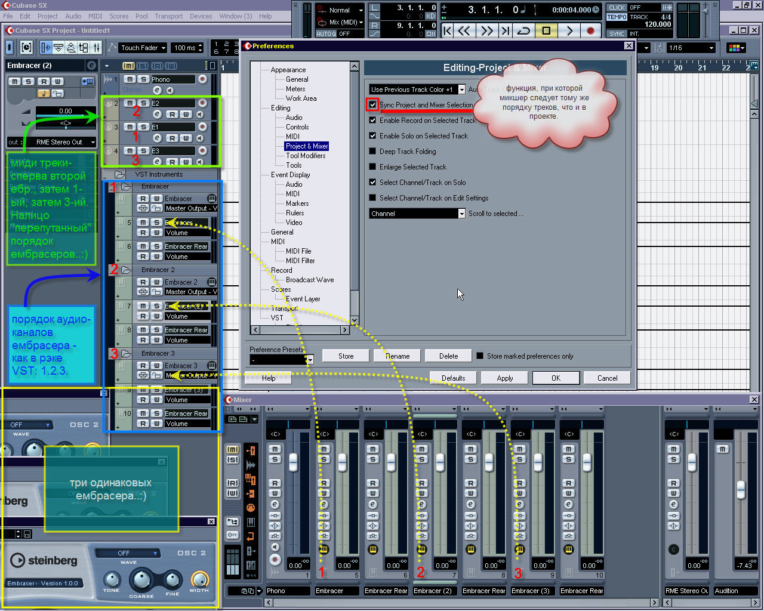Click the Store preset button
The image size is (764, 611).
(x=346, y=356)
